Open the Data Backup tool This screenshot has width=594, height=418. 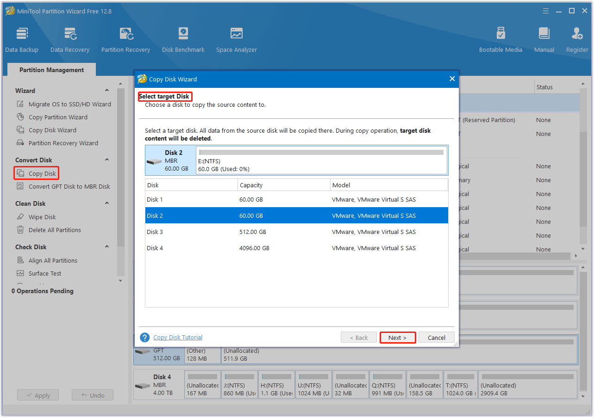tap(22, 40)
